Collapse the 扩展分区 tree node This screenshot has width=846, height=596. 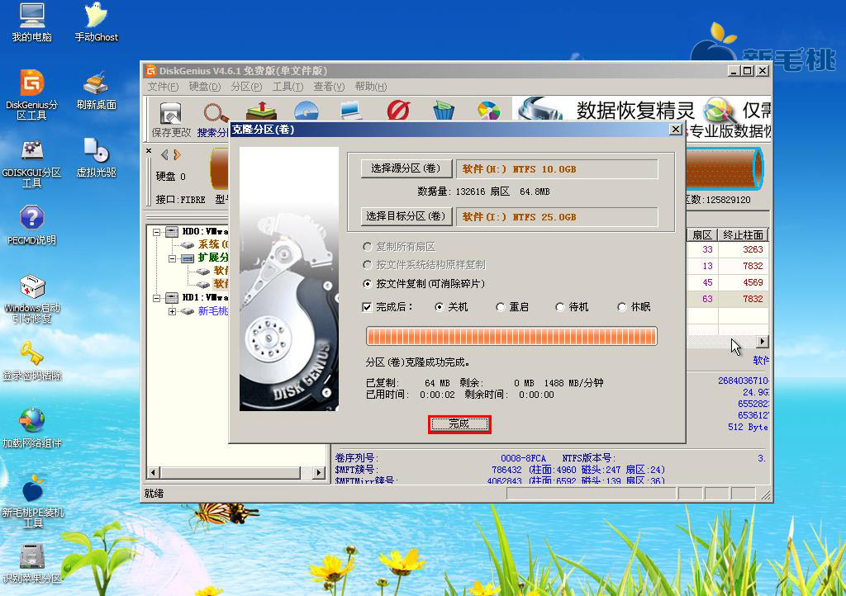[x=172, y=258]
